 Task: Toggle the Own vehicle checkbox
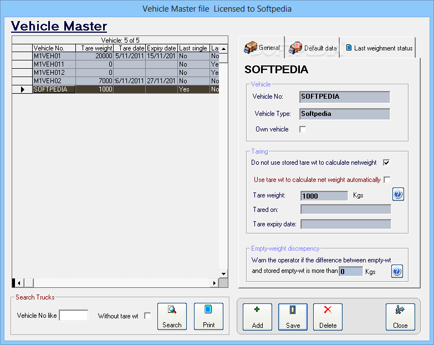tap(303, 129)
